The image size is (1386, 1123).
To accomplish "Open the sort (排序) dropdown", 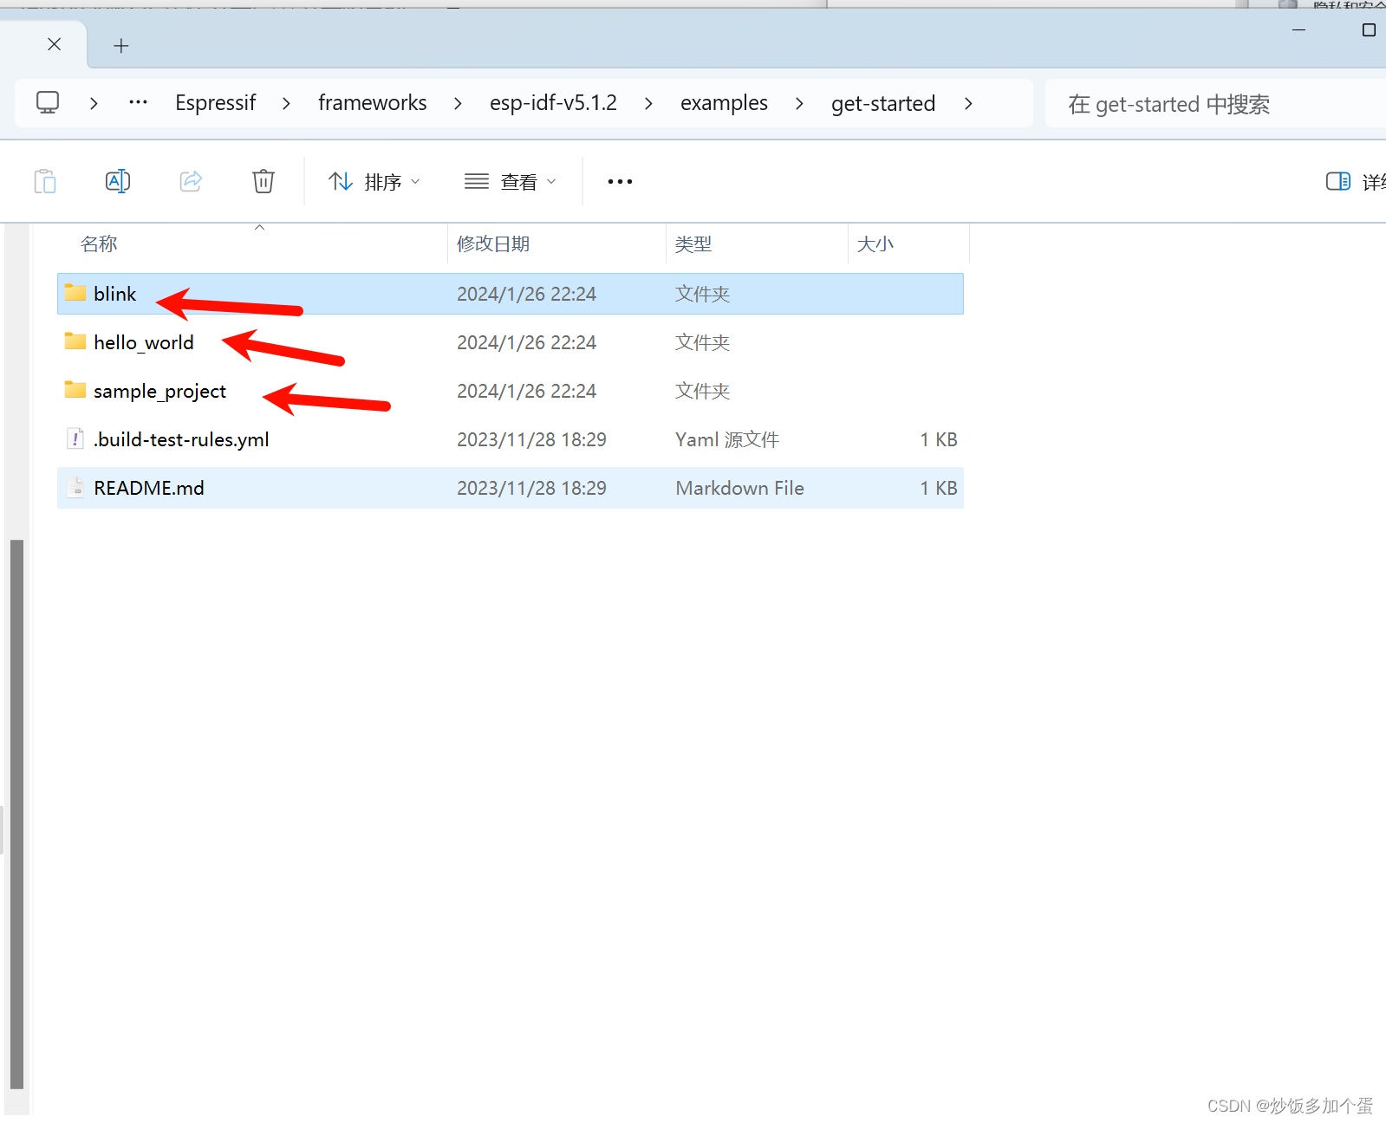I will click(x=374, y=182).
